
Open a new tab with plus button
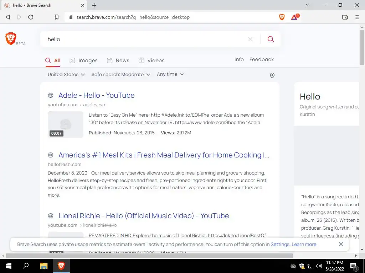(x=94, y=5)
